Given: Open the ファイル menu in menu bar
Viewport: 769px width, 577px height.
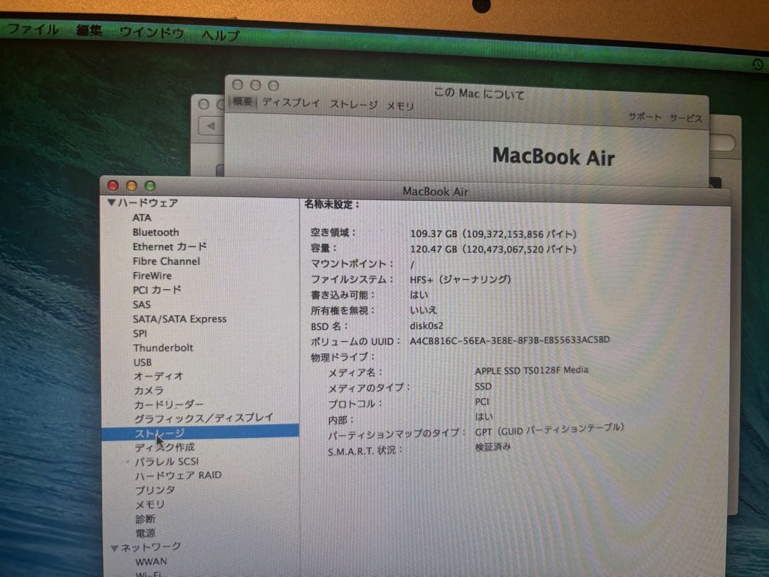Looking at the screenshot, I should (33, 29).
